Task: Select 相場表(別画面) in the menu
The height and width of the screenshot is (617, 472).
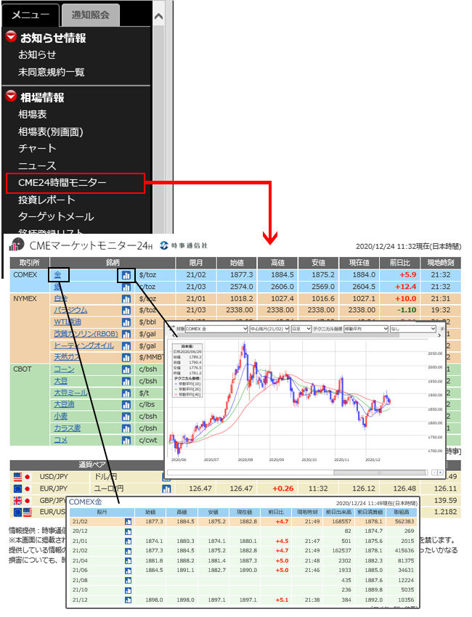Action: point(50,132)
